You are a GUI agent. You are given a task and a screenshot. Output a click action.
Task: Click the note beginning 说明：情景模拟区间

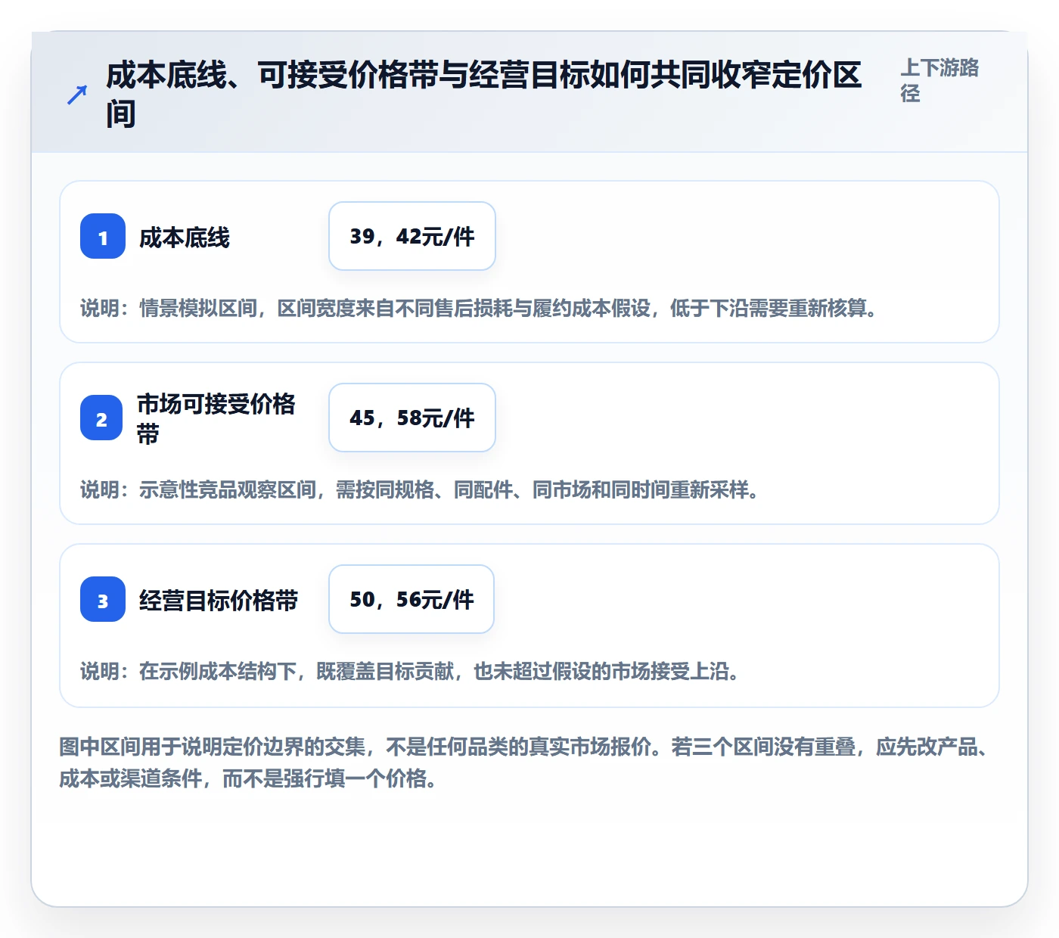479,309
